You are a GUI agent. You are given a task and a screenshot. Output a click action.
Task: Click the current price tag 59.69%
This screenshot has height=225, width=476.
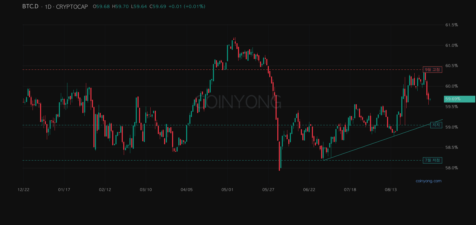pos(459,99)
